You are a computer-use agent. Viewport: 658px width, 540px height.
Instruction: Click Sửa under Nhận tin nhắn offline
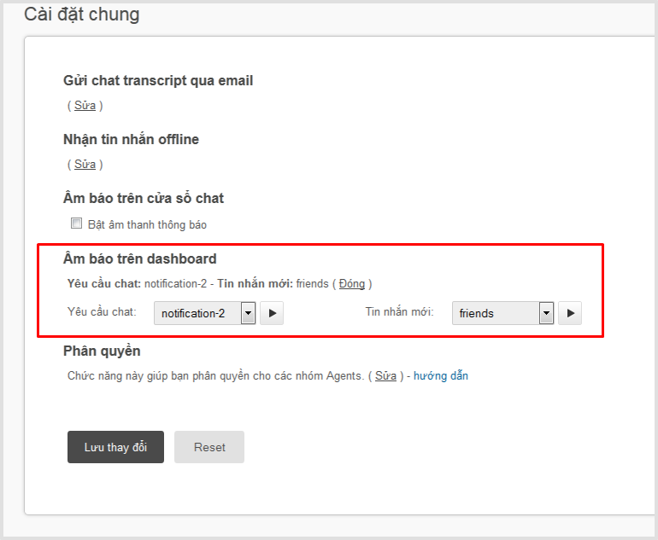coord(85,164)
